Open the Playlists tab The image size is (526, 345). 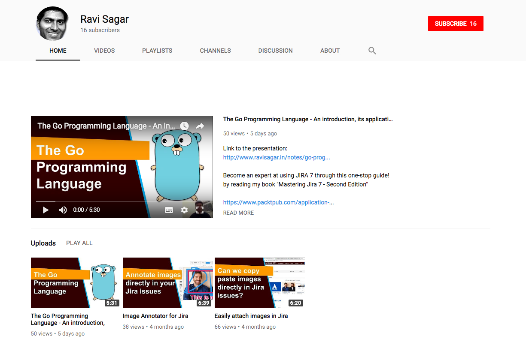coord(157,51)
